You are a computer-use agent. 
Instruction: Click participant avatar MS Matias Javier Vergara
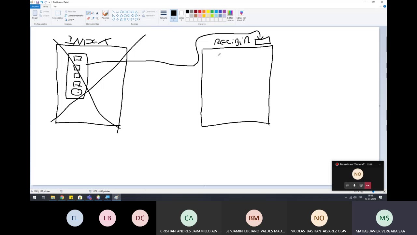(x=384, y=218)
